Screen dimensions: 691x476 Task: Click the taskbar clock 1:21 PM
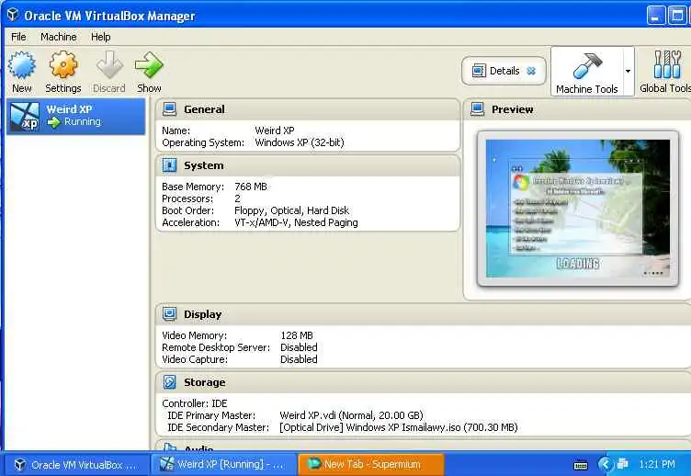657,464
